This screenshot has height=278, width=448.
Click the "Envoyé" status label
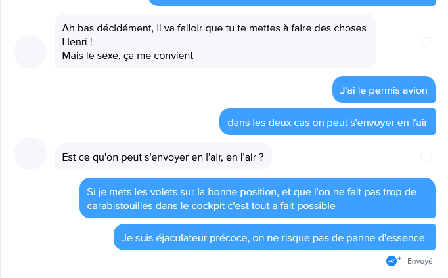click(420, 261)
